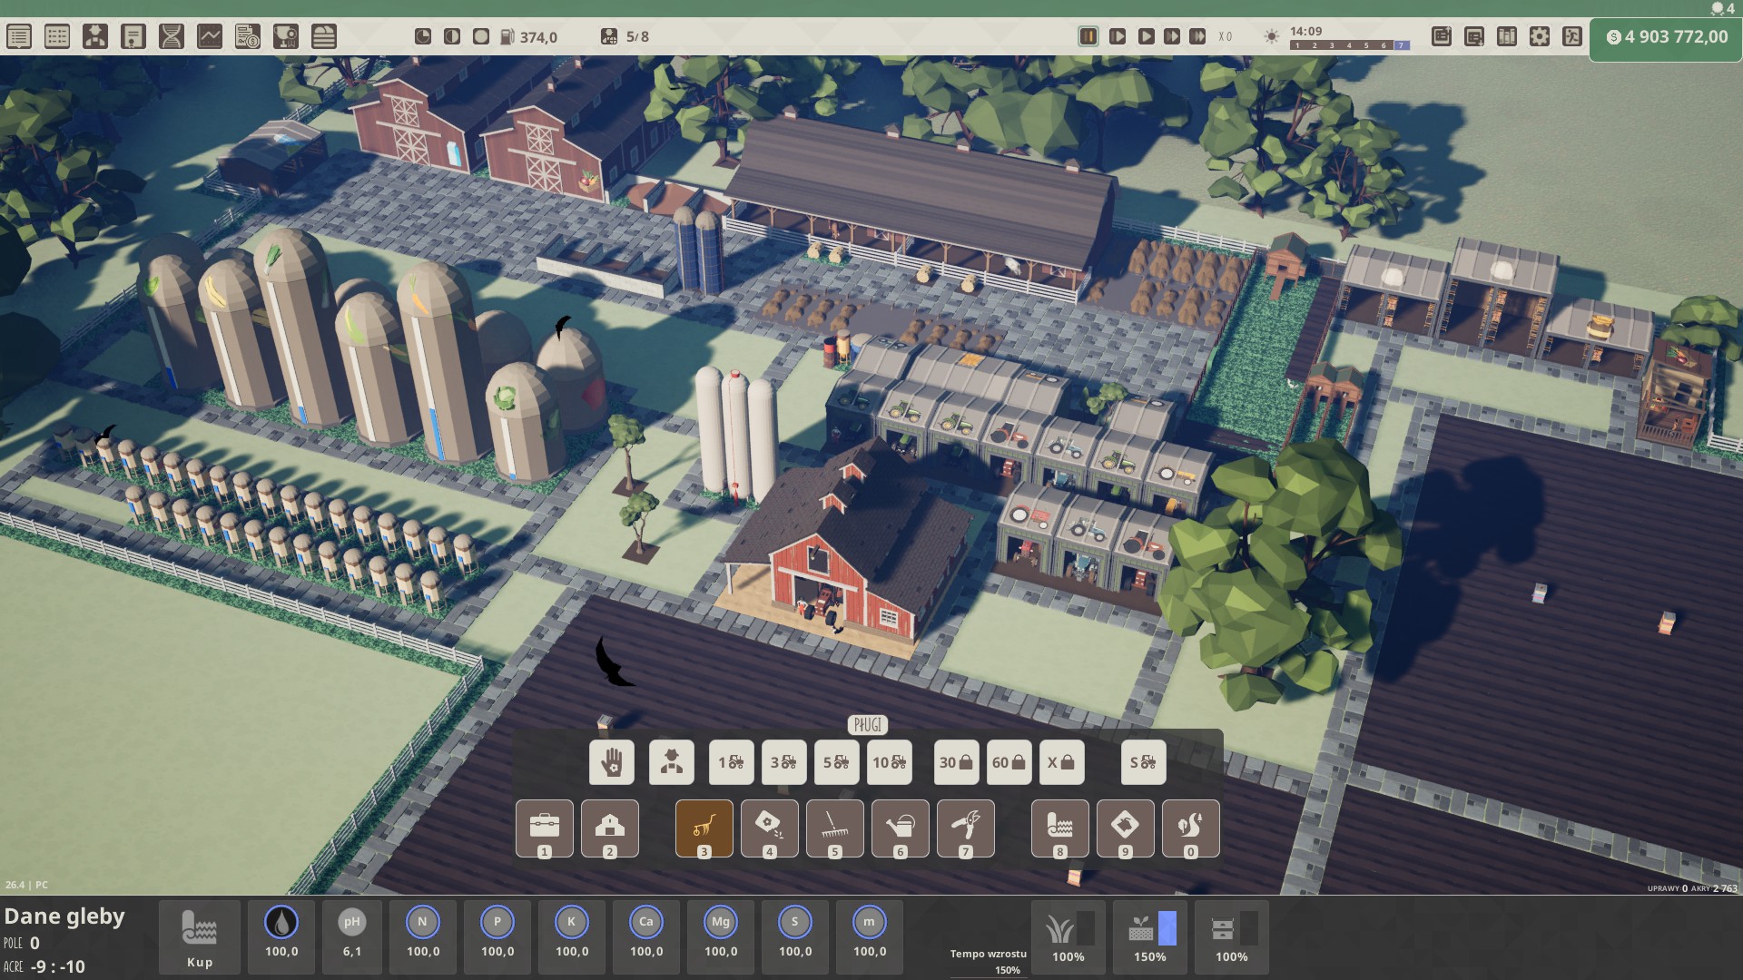
Task: Select the locked 30 plow option
Action: [956, 762]
